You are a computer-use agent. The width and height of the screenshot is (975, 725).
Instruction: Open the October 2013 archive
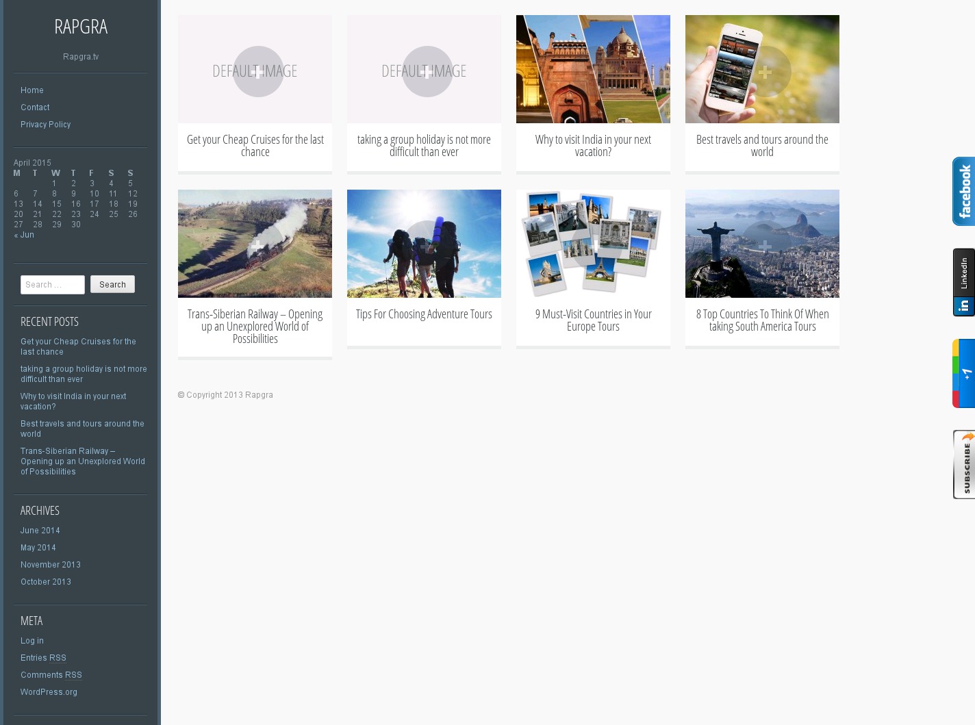click(46, 582)
